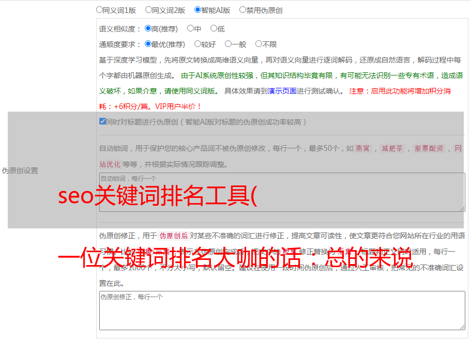
Task: Click the 燕窝 example keyword tag
Action: tap(362, 148)
